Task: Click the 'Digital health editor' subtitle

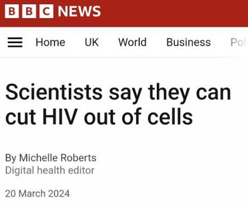Action: 49,170
